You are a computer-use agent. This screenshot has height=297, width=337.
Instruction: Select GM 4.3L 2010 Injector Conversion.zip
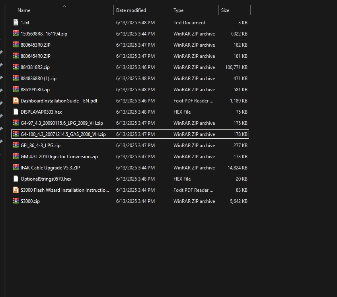[x=59, y=157]
